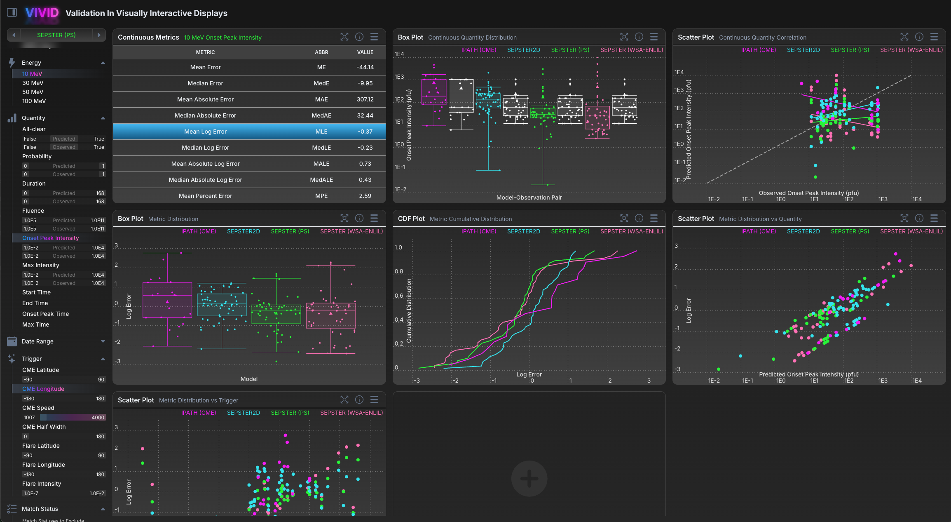Select the Mean Log Error metric row
This screenshot has width=951, height=522.
[249, 132]
